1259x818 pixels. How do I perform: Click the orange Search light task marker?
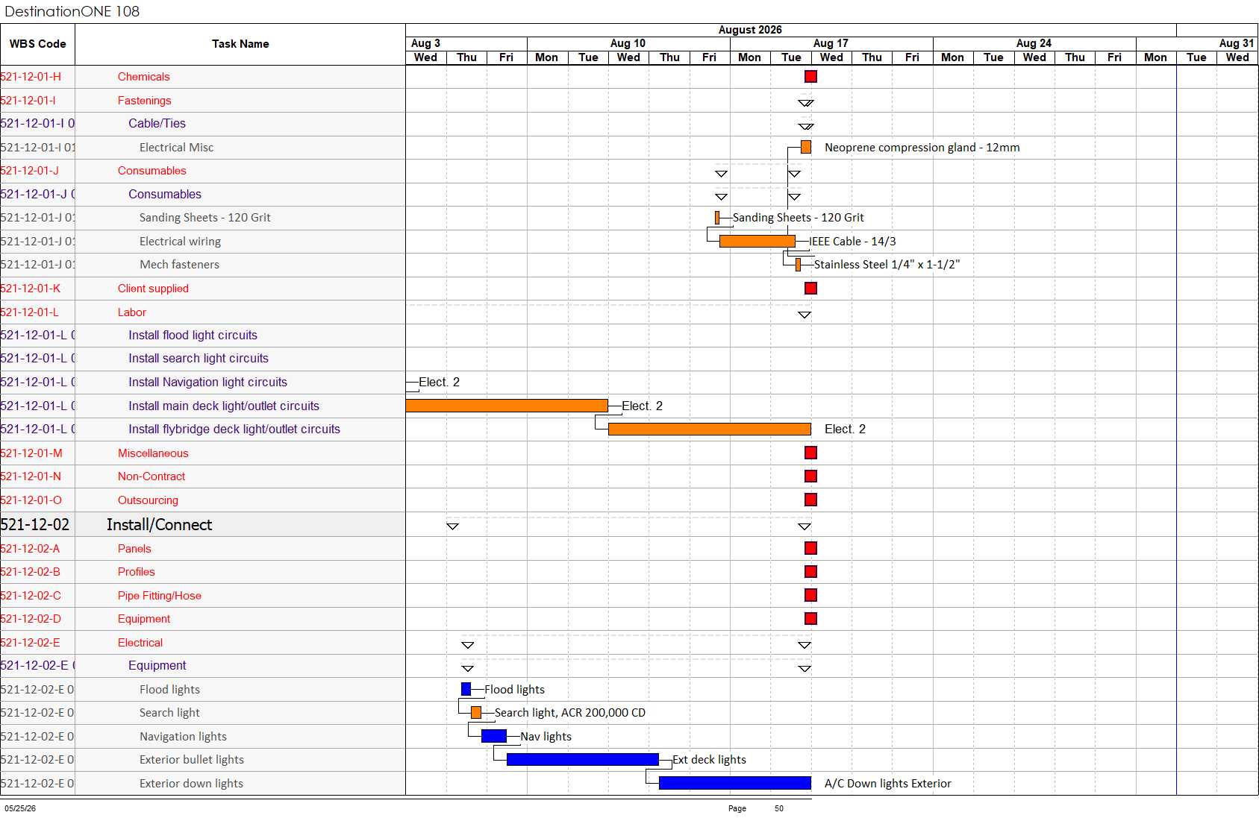[x=476, y=713]
